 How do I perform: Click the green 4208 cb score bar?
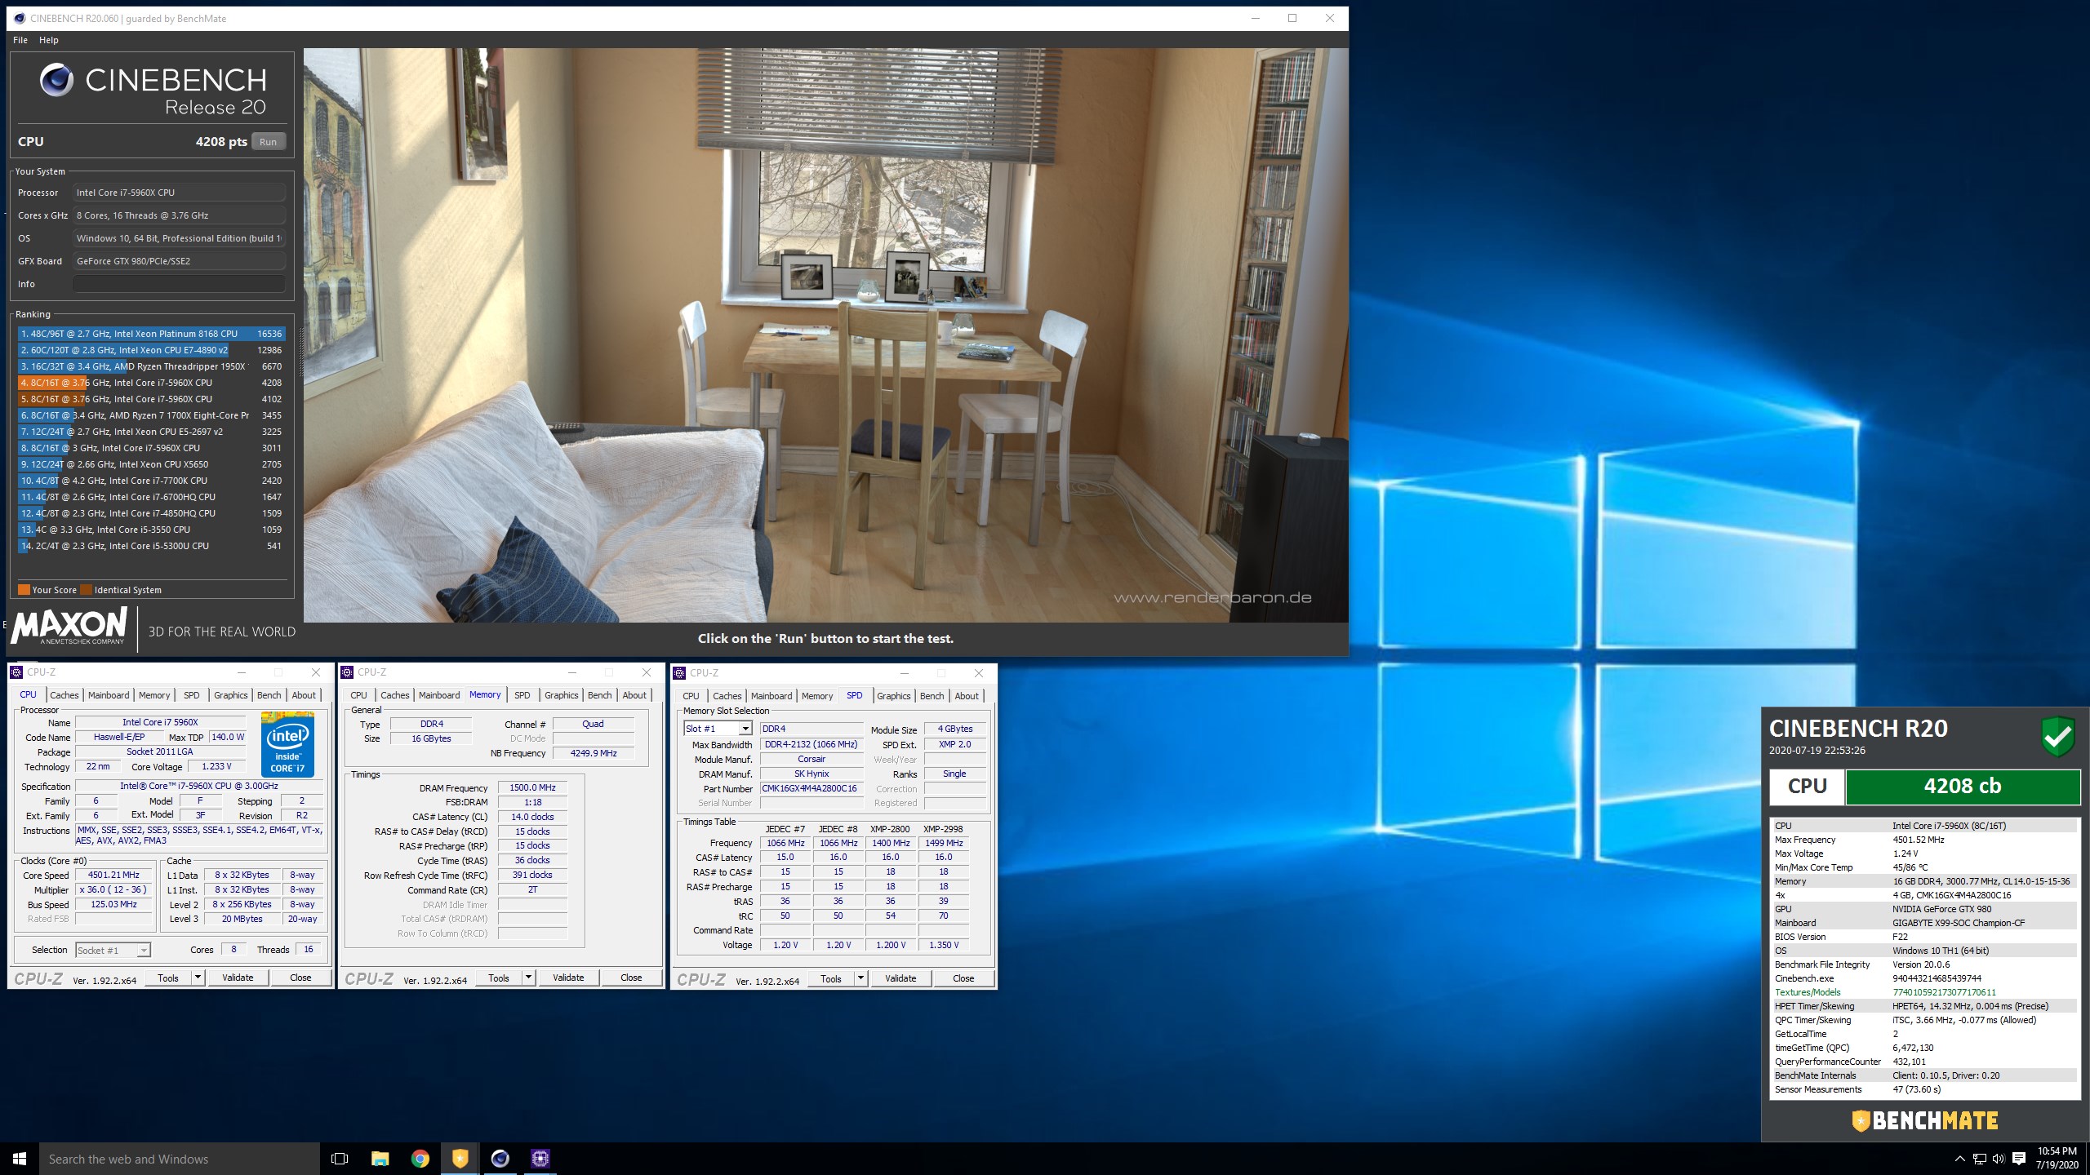coord(1963,787)
